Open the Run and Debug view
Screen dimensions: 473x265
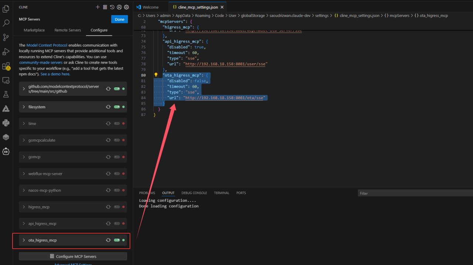pos(6,52)
